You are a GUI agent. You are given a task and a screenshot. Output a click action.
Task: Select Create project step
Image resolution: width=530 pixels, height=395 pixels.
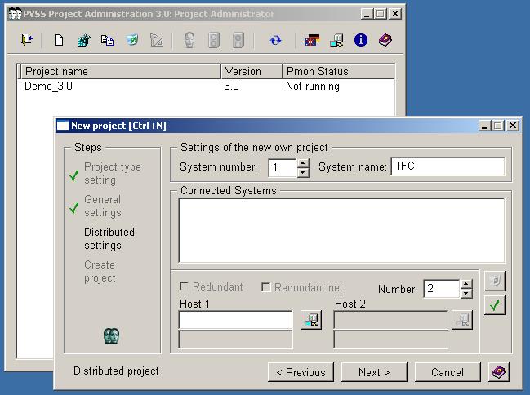pos(100,271)
